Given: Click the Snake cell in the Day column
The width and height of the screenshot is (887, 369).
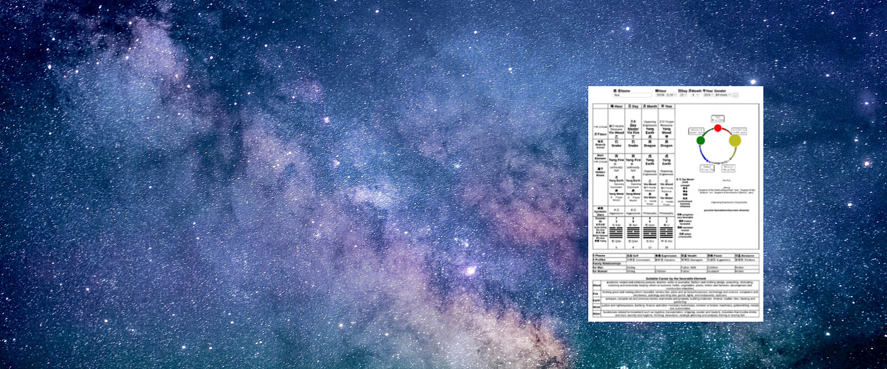Looking at the screenshot, I should tap(633, 145).
